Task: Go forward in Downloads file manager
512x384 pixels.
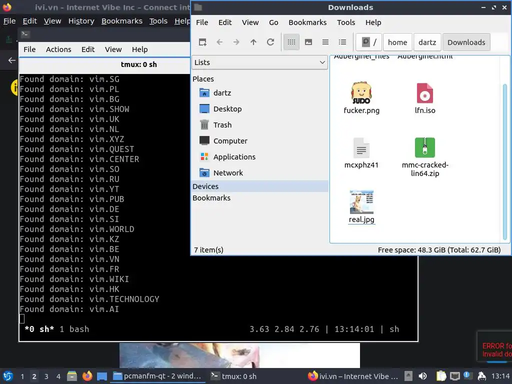Action: (x=236, y=42)
